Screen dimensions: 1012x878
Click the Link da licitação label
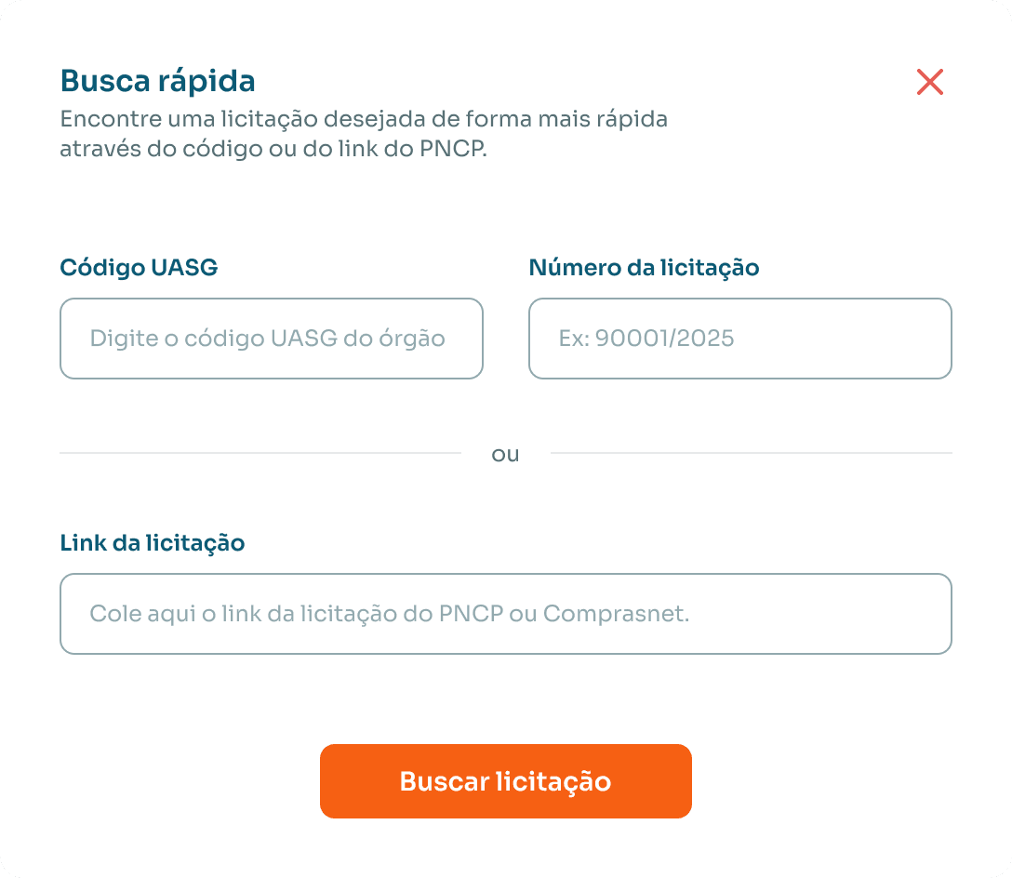tap(151, 543)
